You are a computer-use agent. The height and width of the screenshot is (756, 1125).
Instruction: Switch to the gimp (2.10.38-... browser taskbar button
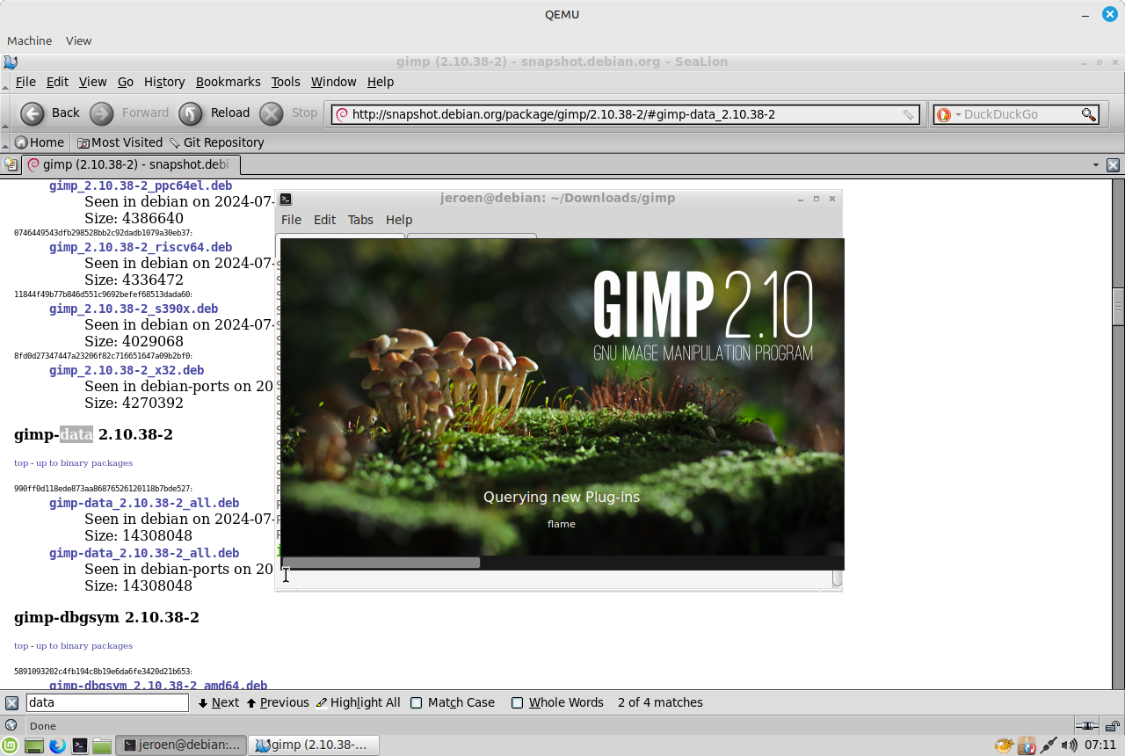314,745
